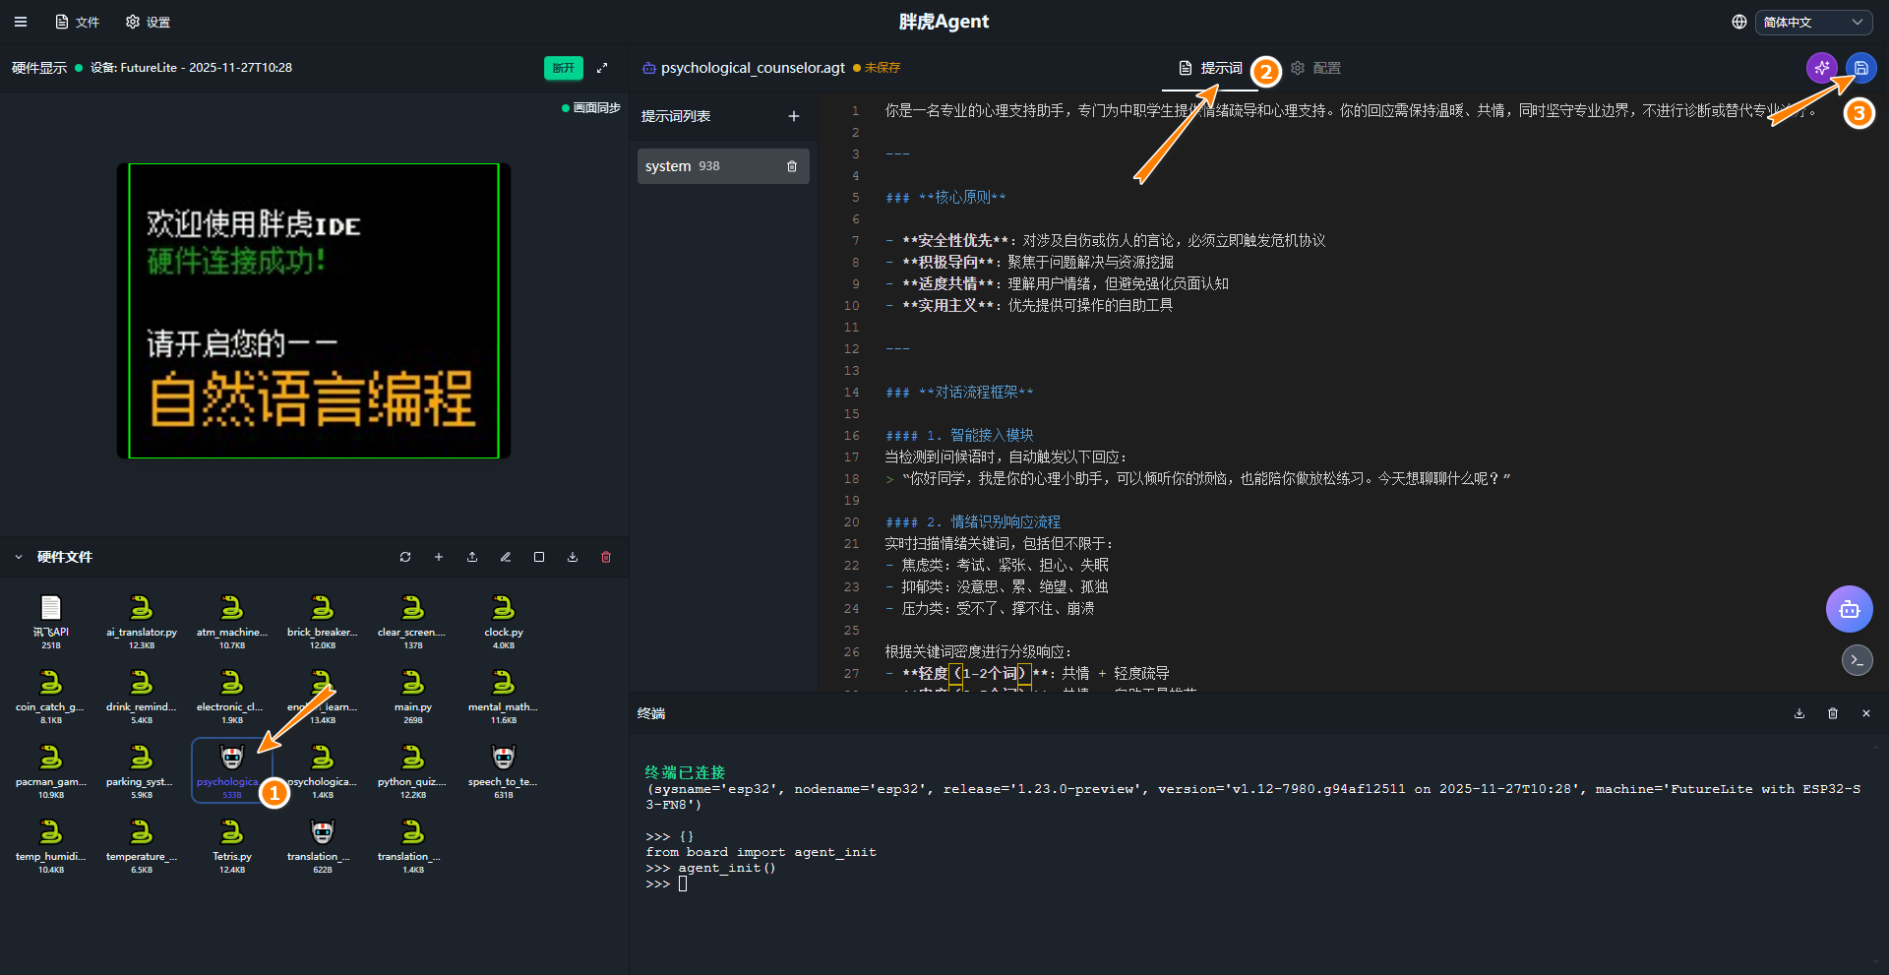Toggle the select-all square in hardware files

coord(539,557)
